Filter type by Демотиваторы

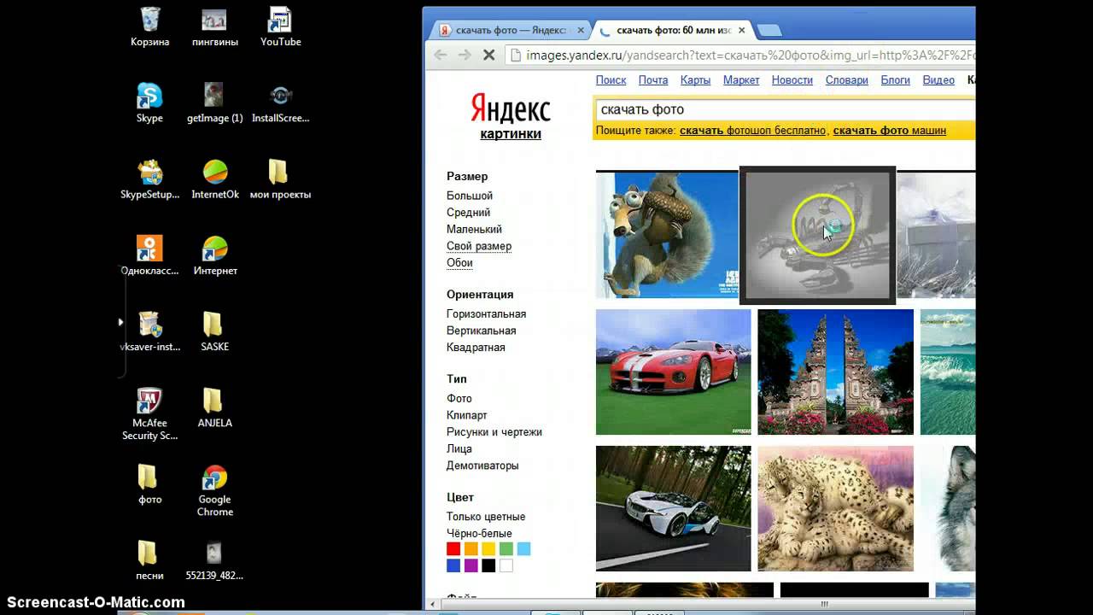482,466
